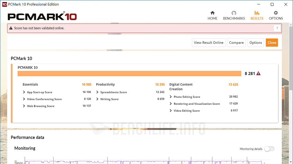Click the warning triangle in validation banner
This screenshot has width=293, height=164.
point(11,28)
